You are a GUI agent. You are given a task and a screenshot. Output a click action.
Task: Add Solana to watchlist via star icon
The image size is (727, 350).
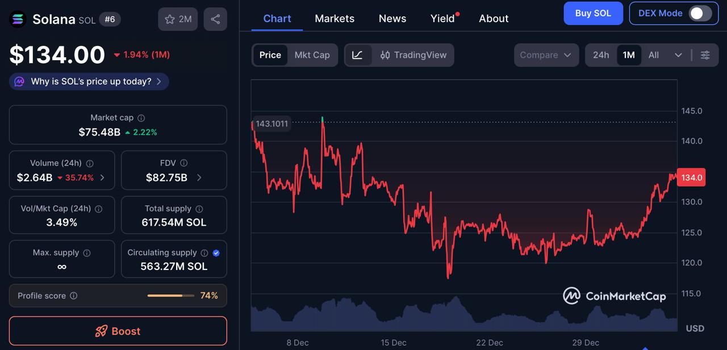click(x=169, y=19)
